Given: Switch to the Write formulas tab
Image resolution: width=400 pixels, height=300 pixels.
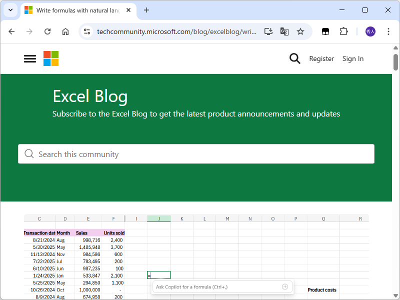Looking at the screenshot, I should click(75, 10).
